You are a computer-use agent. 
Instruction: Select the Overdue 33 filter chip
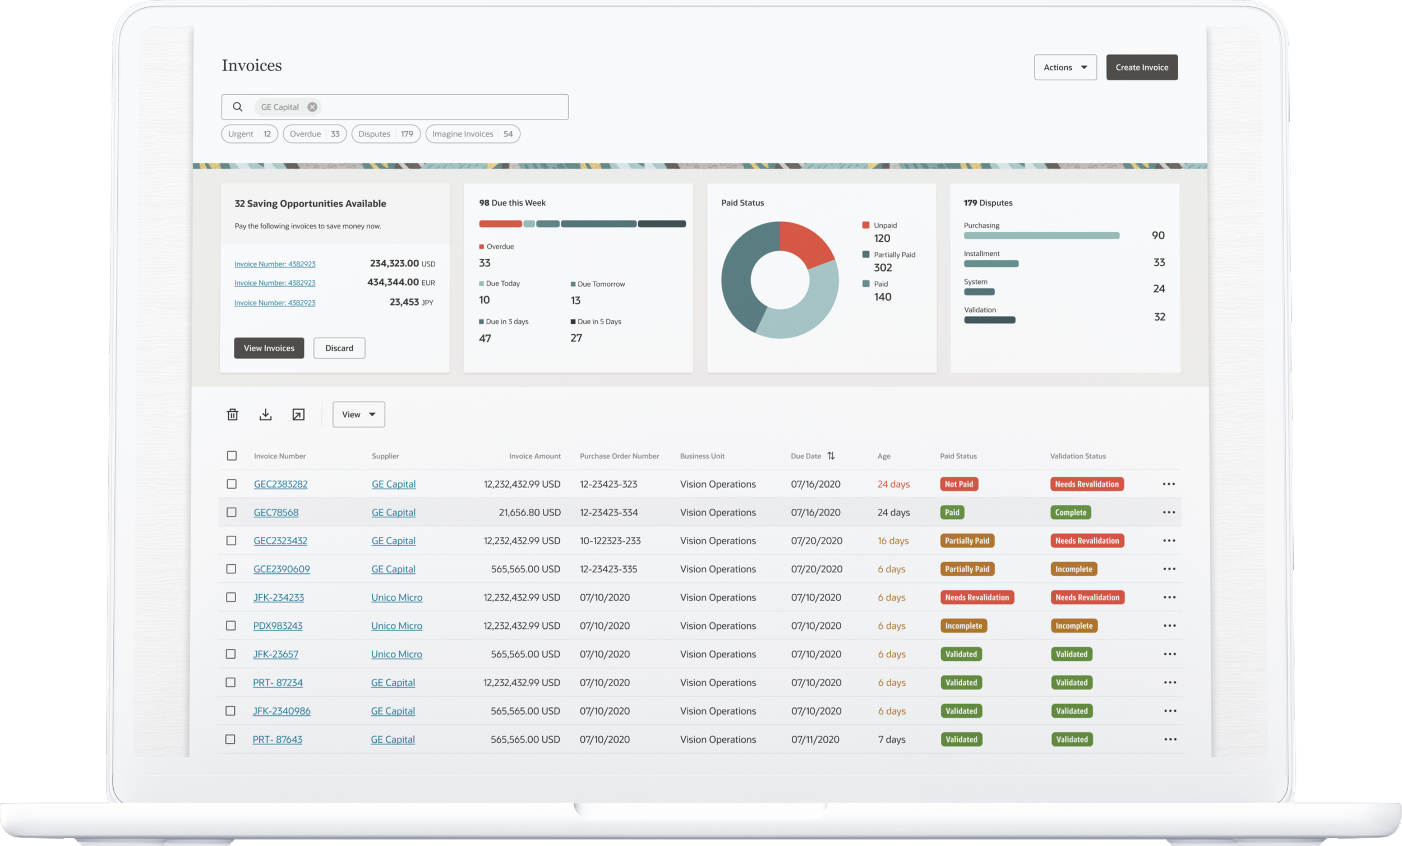314,134
